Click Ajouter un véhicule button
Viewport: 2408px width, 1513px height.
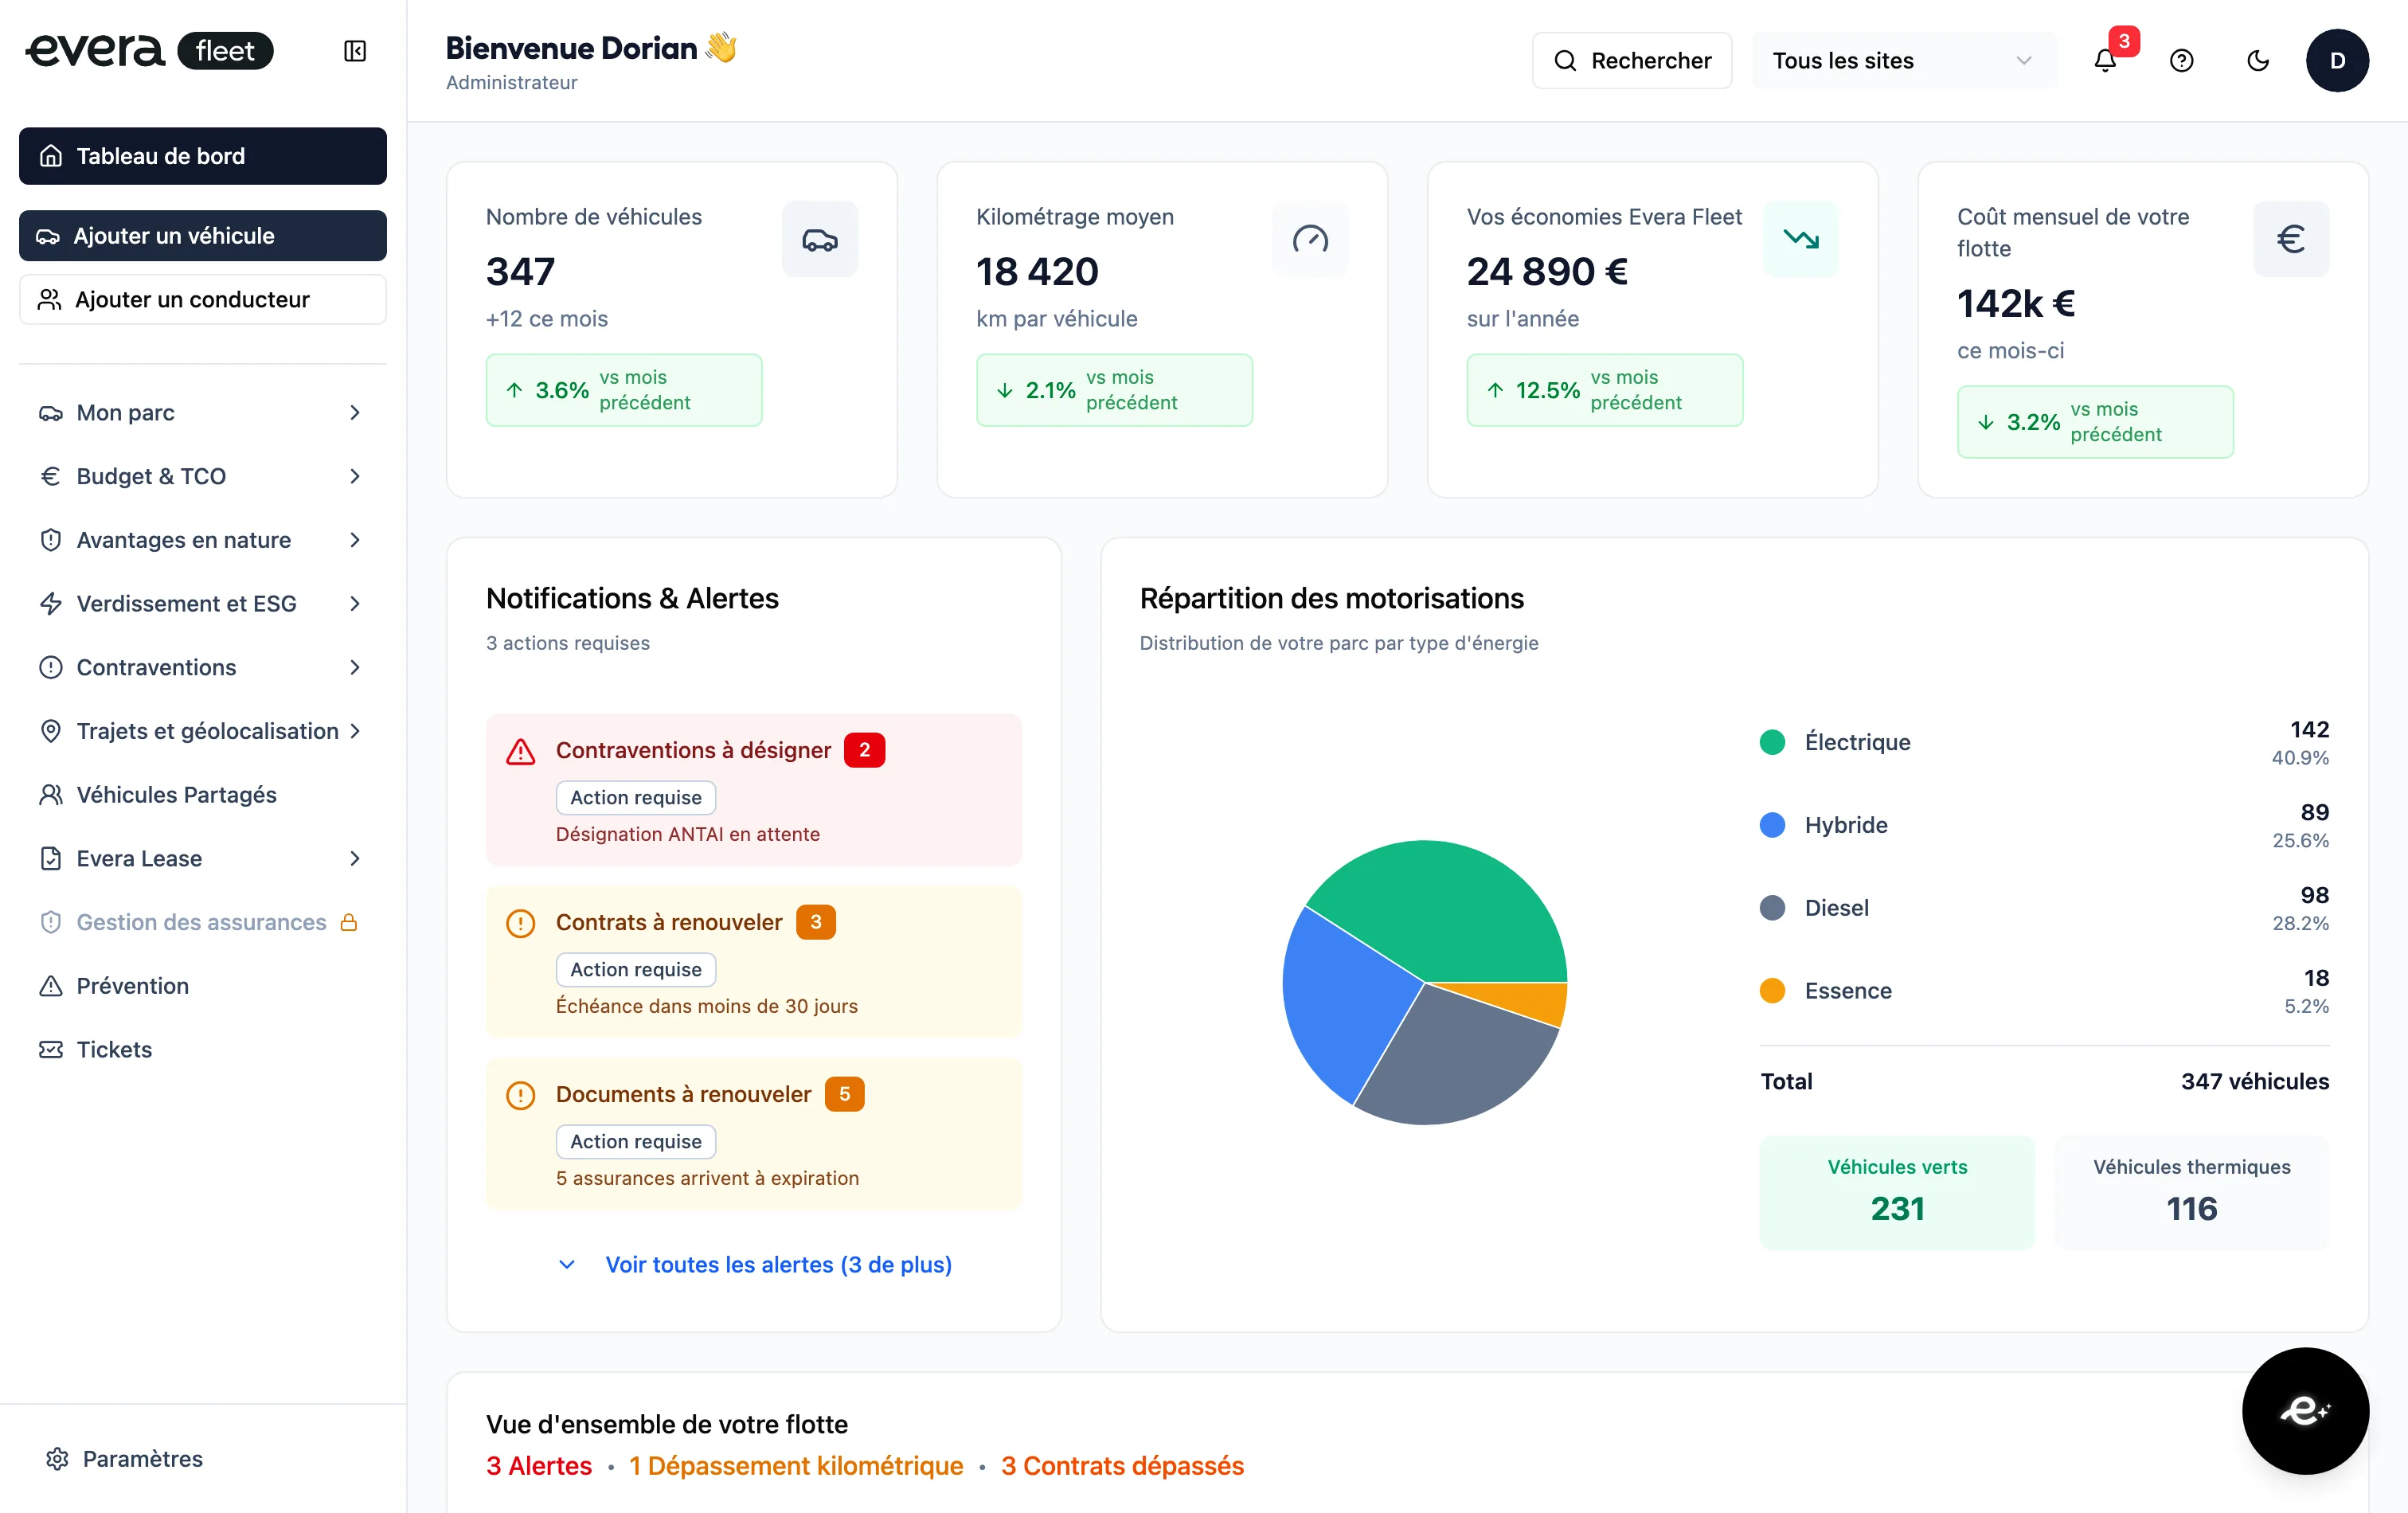(203, 236)
